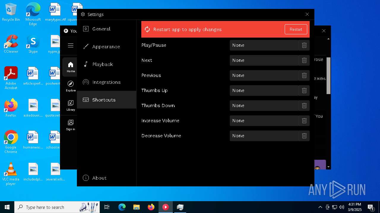
Task: Open the notification center
Action: click(x=371, y=207)
